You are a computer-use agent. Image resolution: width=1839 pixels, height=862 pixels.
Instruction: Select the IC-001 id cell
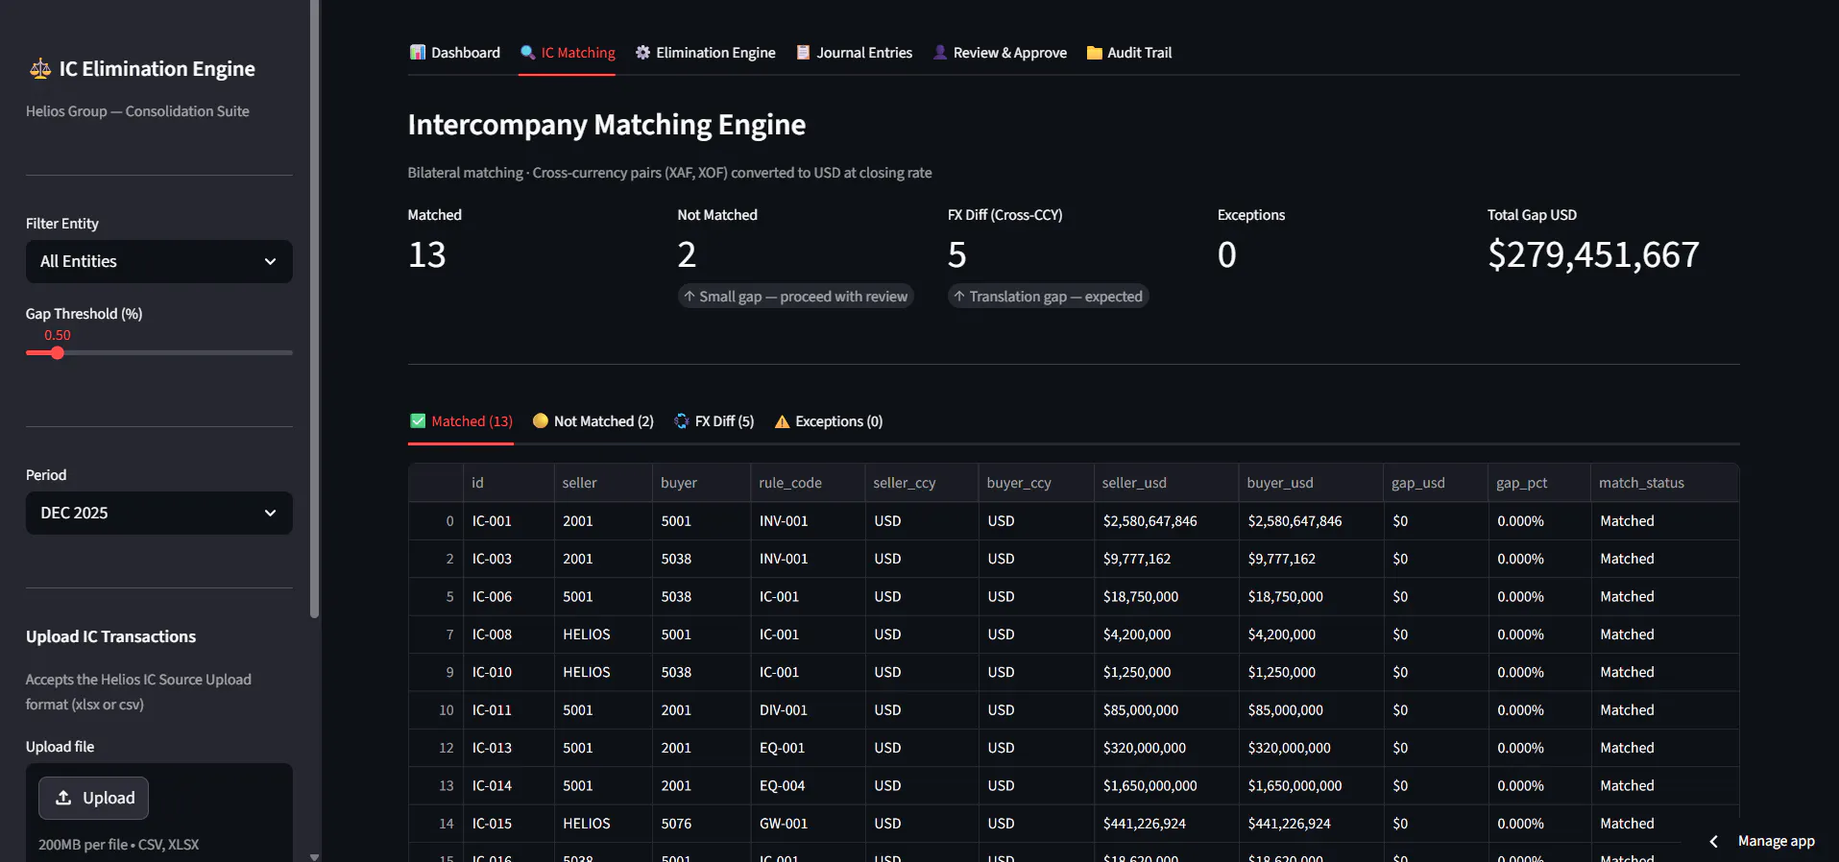click(508, 520)
